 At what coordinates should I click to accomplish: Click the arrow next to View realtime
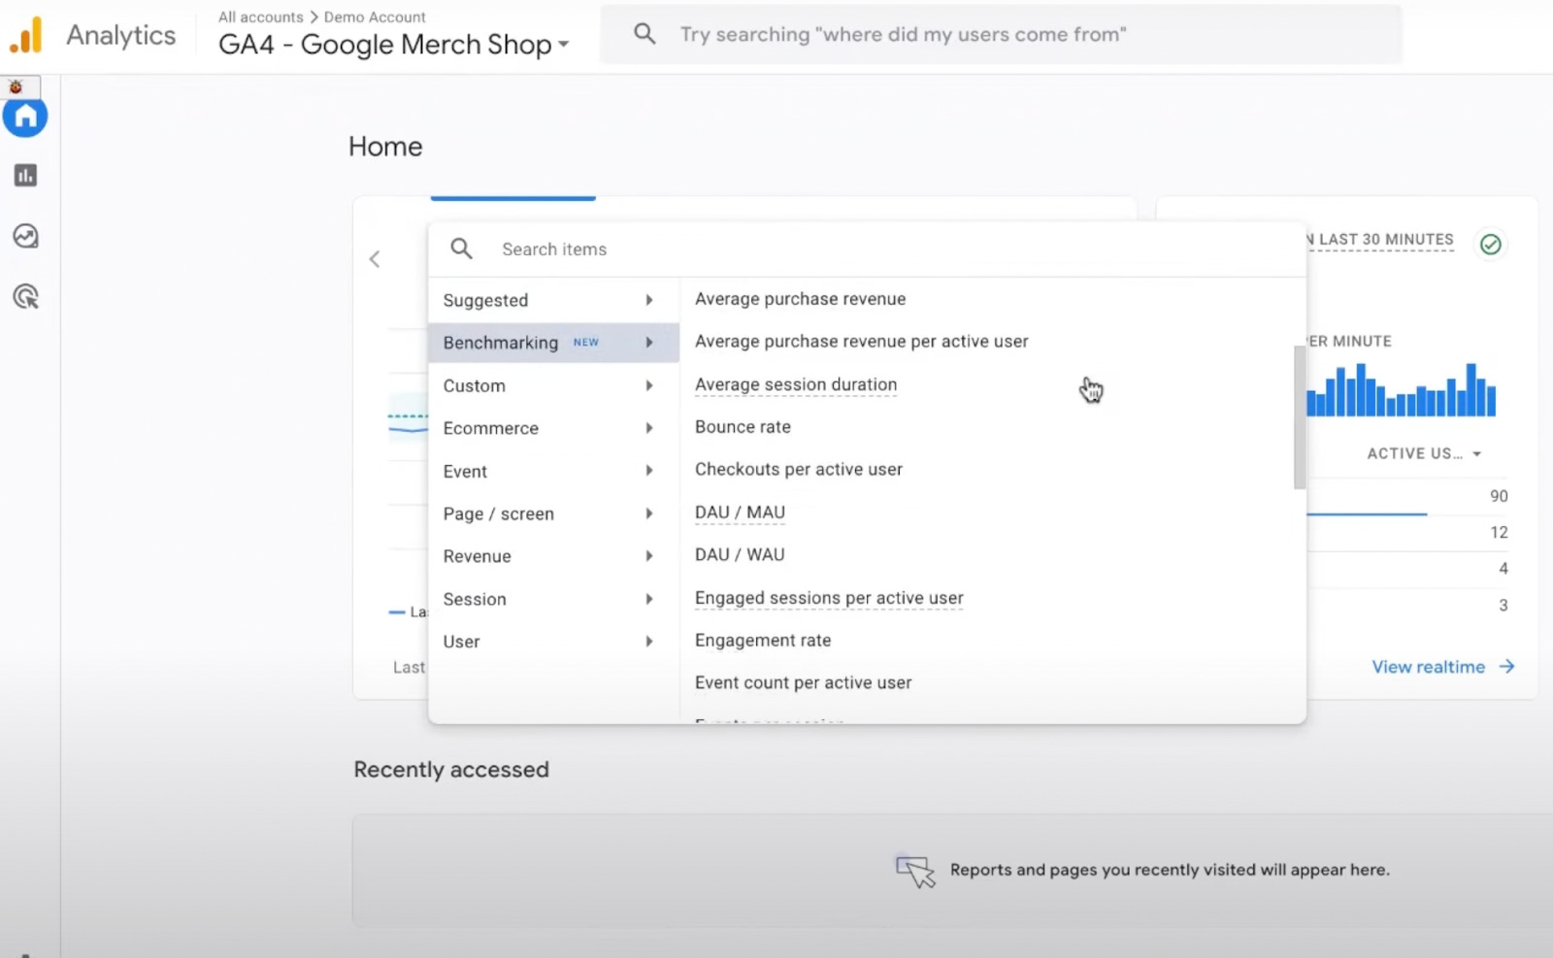point(1506,667)
